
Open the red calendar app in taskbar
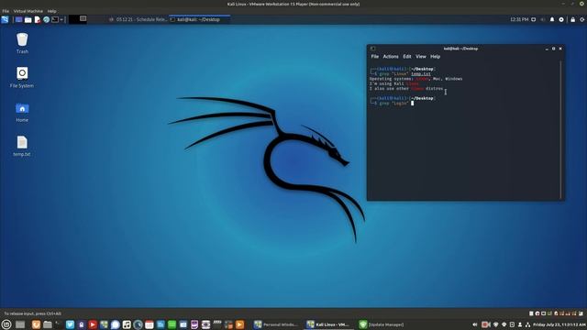149,324
